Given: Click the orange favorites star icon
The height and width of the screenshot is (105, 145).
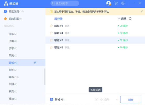Looking at the screenshot, I should coord(5,19).
